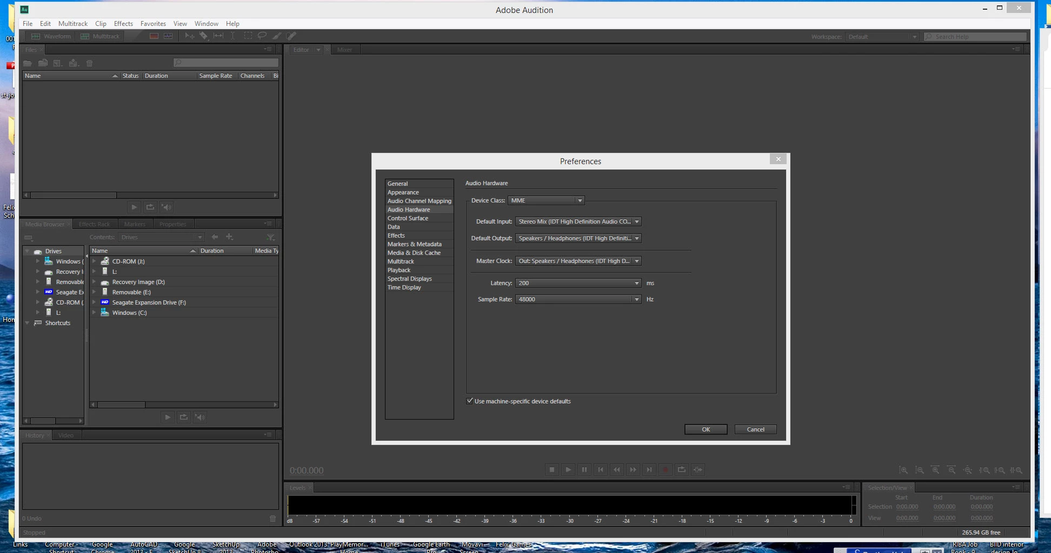Select the Lasso Selection tool
This screenshot has width=1051, height=553.
[262, 36]
